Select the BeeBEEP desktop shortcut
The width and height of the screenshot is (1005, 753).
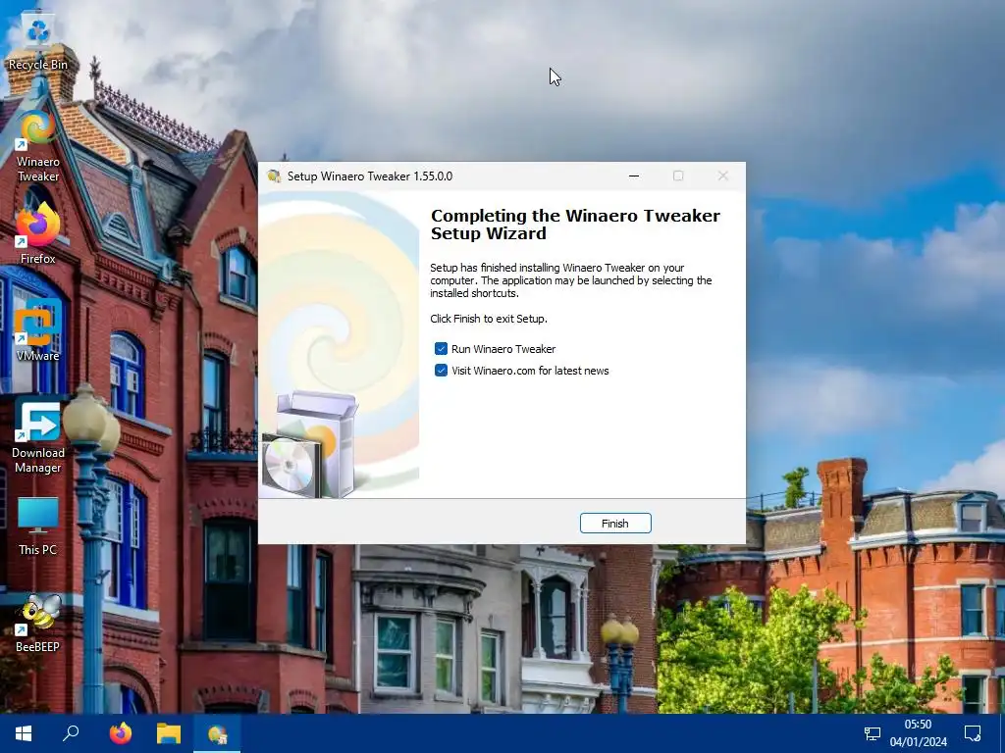pyautogui.click(x=38, y=623)
